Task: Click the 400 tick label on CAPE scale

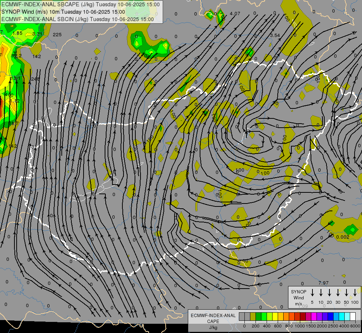Action: pyautogui.click(x=267, y=326)
